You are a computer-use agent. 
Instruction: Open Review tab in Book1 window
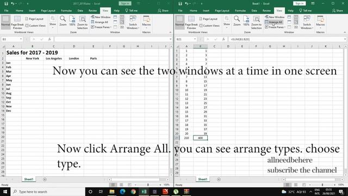[x=266, y=10]
